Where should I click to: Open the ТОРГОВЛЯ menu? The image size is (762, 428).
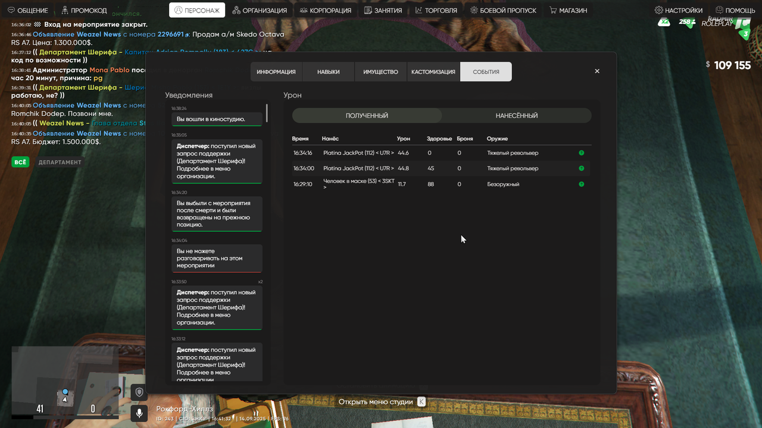[436, 10]
